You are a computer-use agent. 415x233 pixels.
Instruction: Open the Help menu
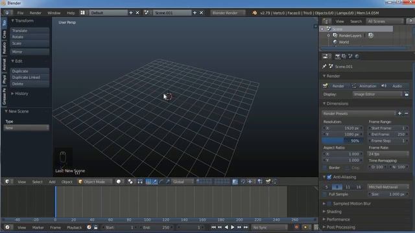pos(71,13)
